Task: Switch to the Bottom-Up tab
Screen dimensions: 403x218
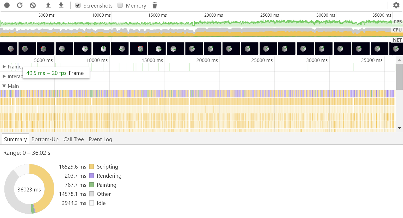Action: [x=45, y=139]
